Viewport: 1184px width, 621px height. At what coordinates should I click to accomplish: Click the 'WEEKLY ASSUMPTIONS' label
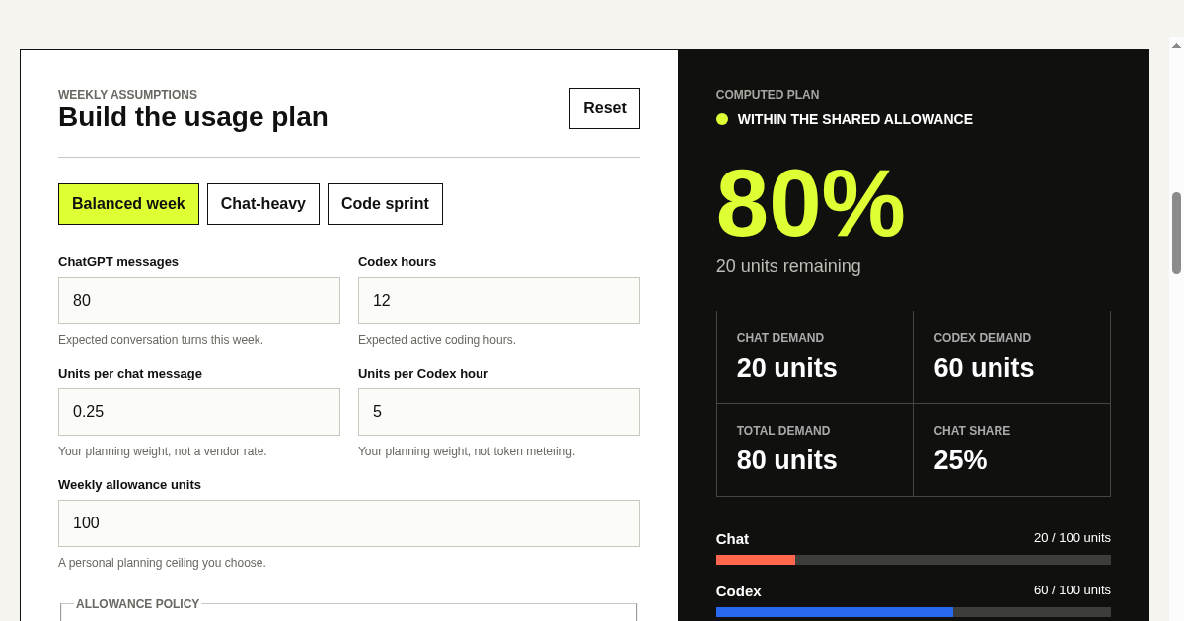(x=127, y=95)
